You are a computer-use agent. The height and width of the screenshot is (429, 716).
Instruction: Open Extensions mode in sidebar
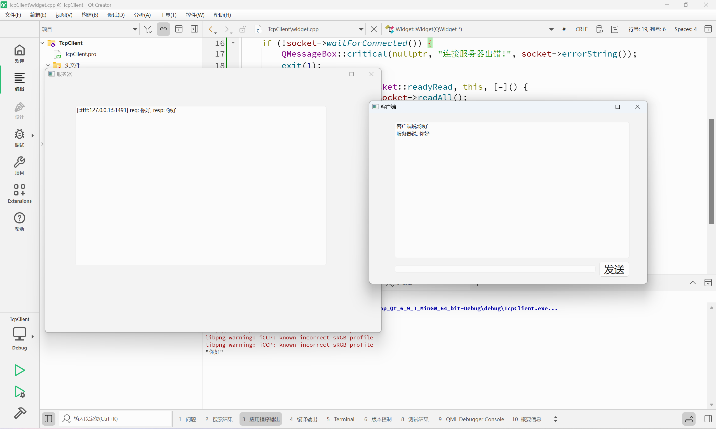click(x=19, y=193)
